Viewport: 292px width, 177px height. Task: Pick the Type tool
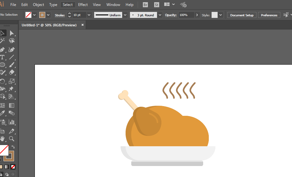[x=3, y=57]
